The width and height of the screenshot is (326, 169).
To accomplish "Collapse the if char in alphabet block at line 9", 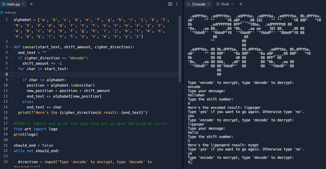I will click(10, 80).
